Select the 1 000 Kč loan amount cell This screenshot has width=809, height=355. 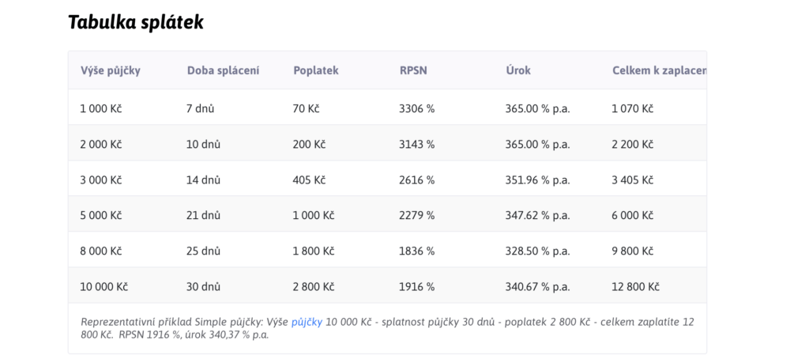100,109
